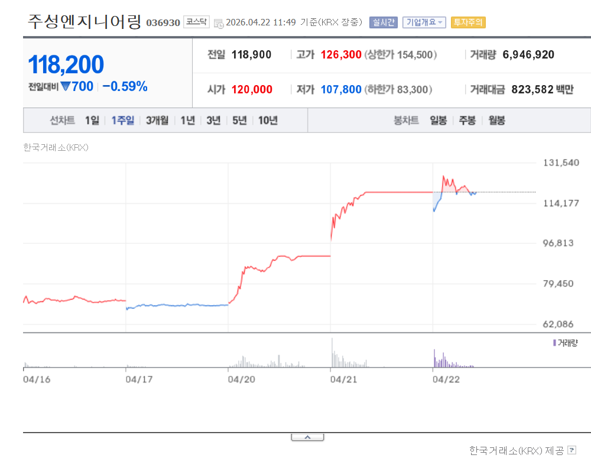Switch to the 3년 chart period

click(213, 120)
